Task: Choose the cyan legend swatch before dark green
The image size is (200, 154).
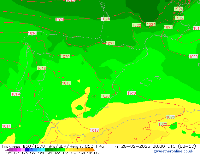Action: coord(43,150)
